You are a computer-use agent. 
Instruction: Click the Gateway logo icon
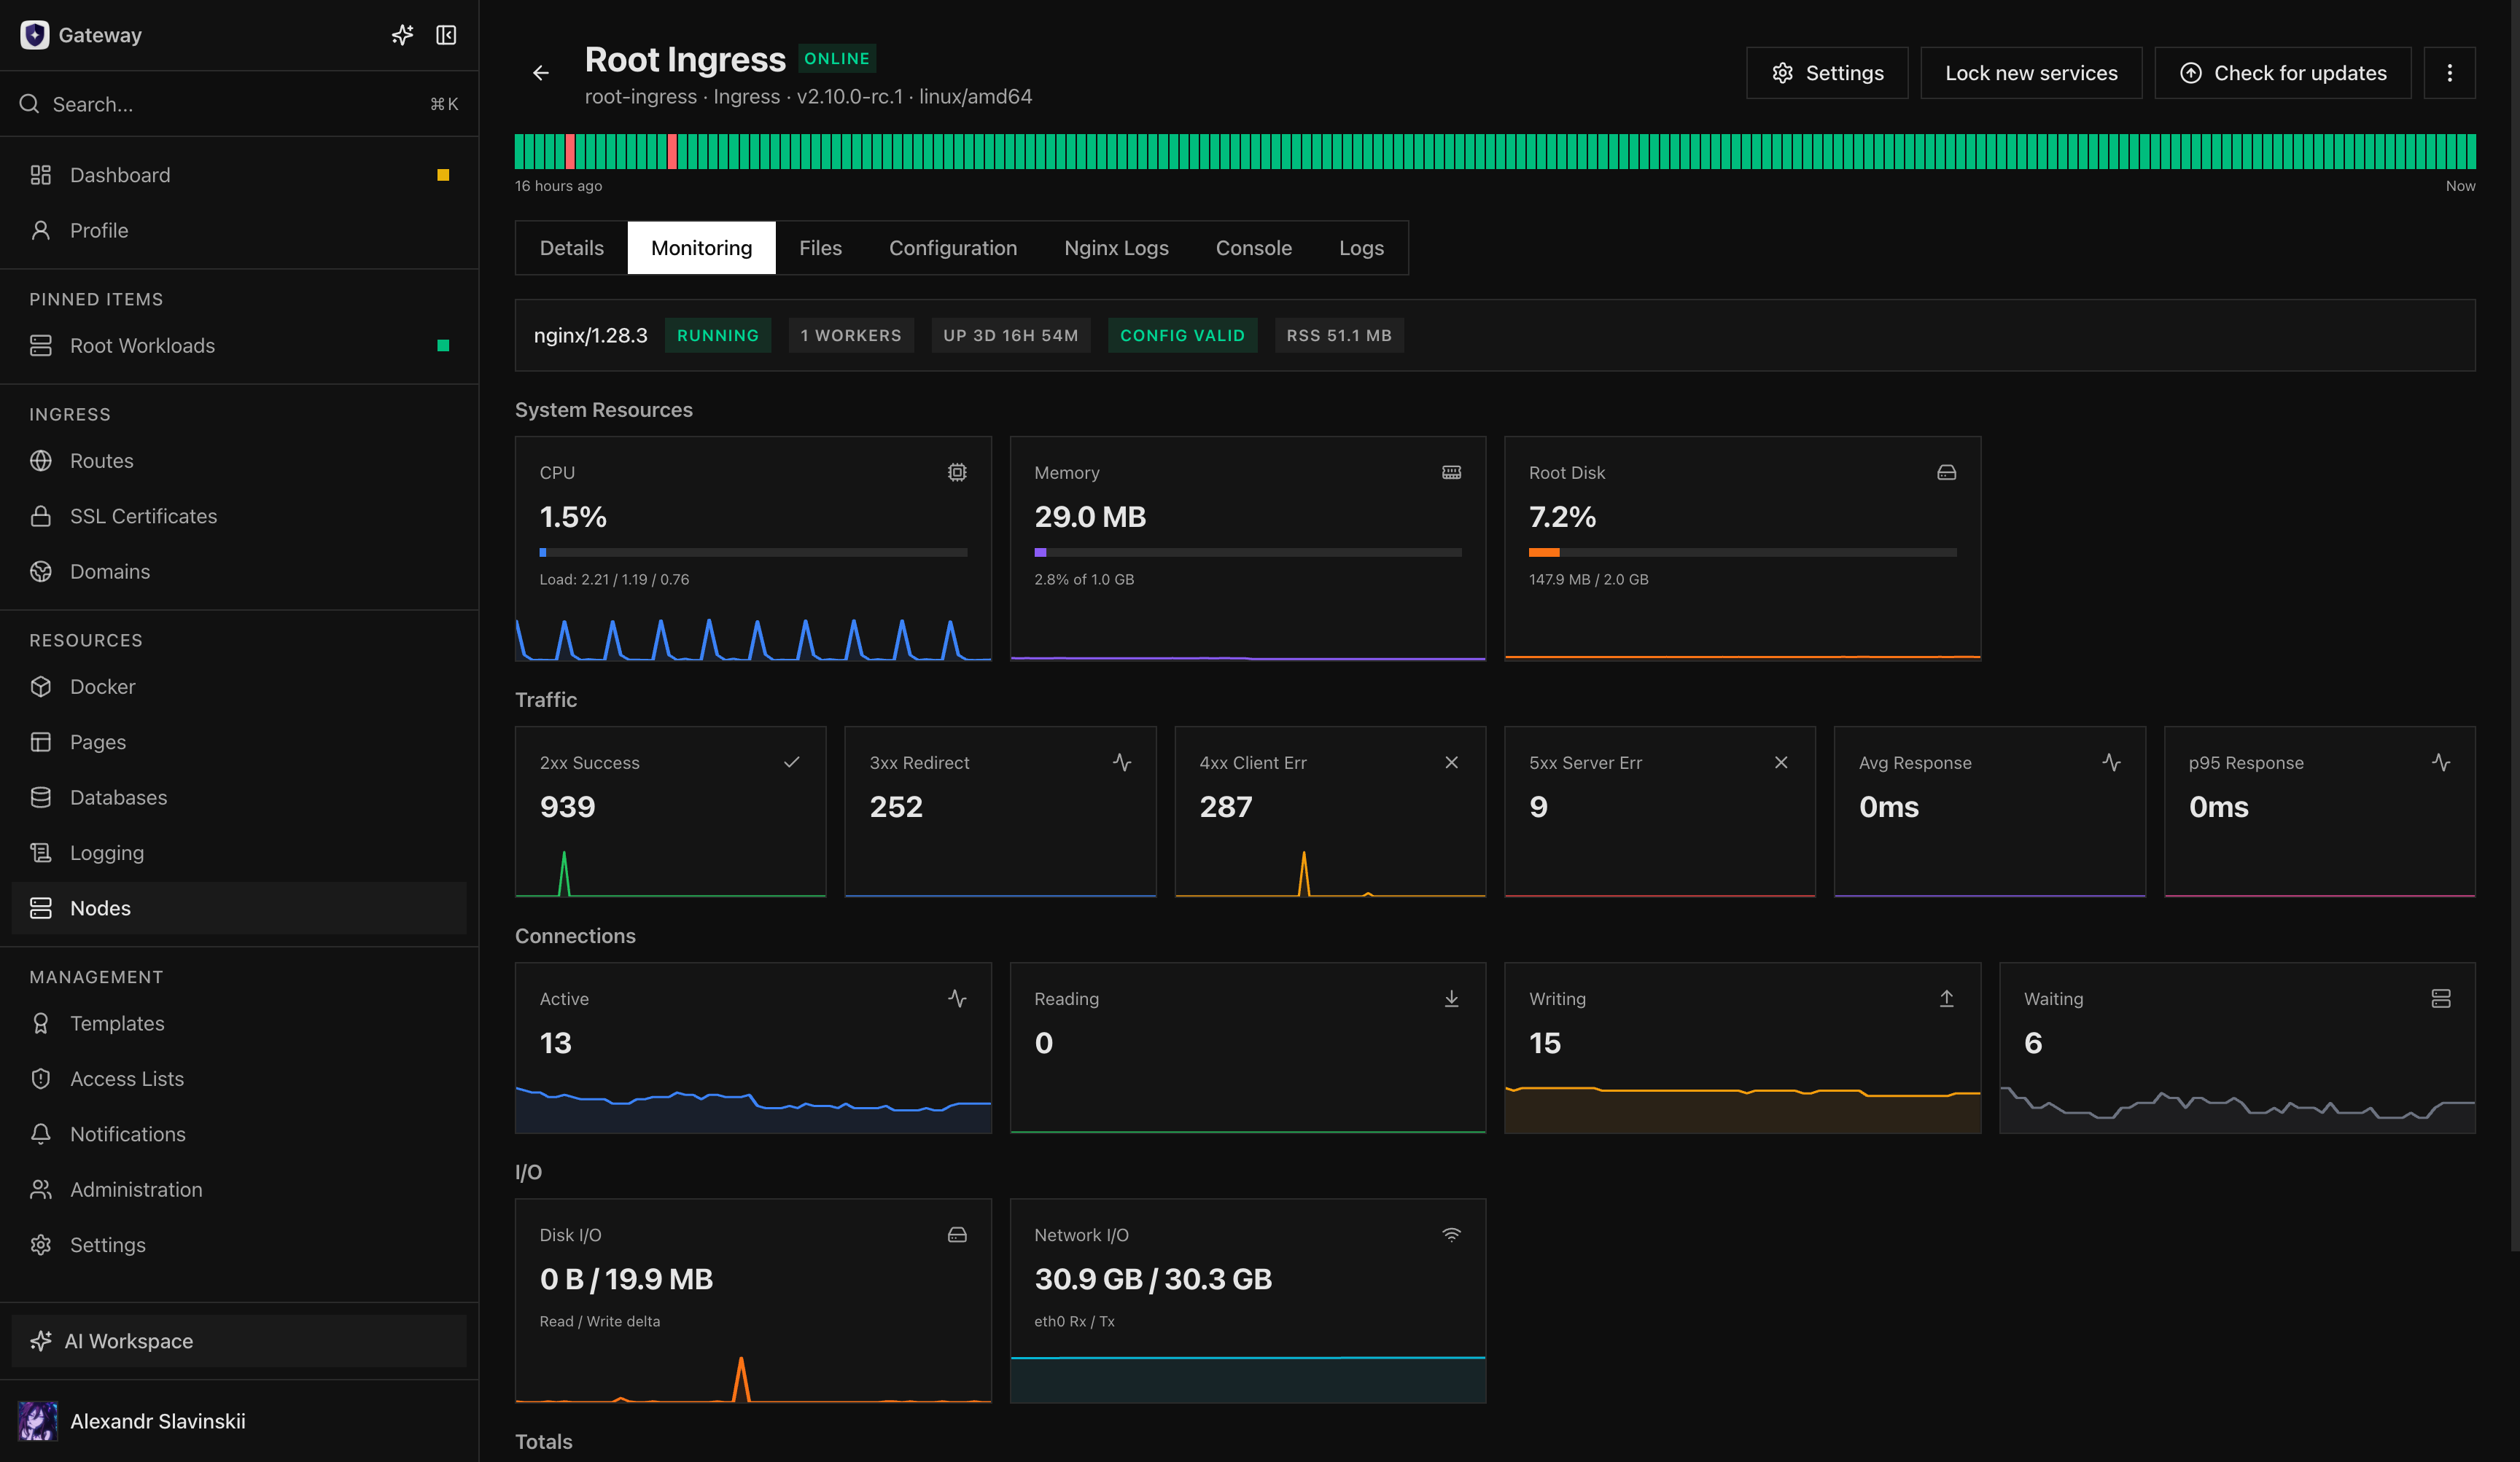[x=35, y=35]
